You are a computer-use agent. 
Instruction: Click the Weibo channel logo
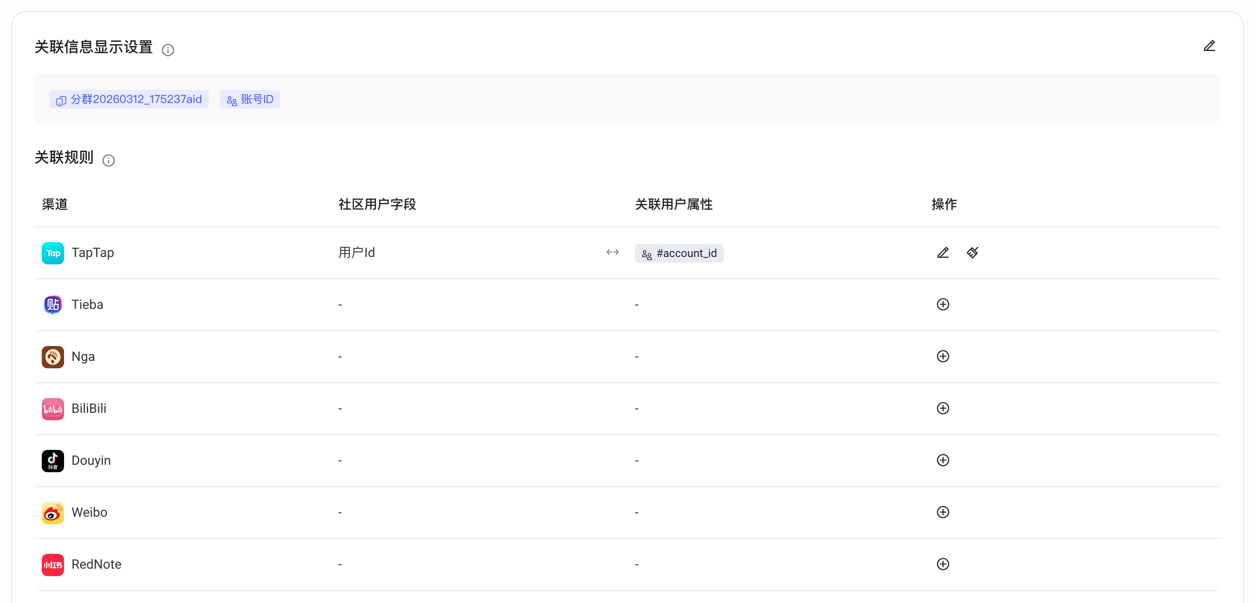click(x=52, y=513)
